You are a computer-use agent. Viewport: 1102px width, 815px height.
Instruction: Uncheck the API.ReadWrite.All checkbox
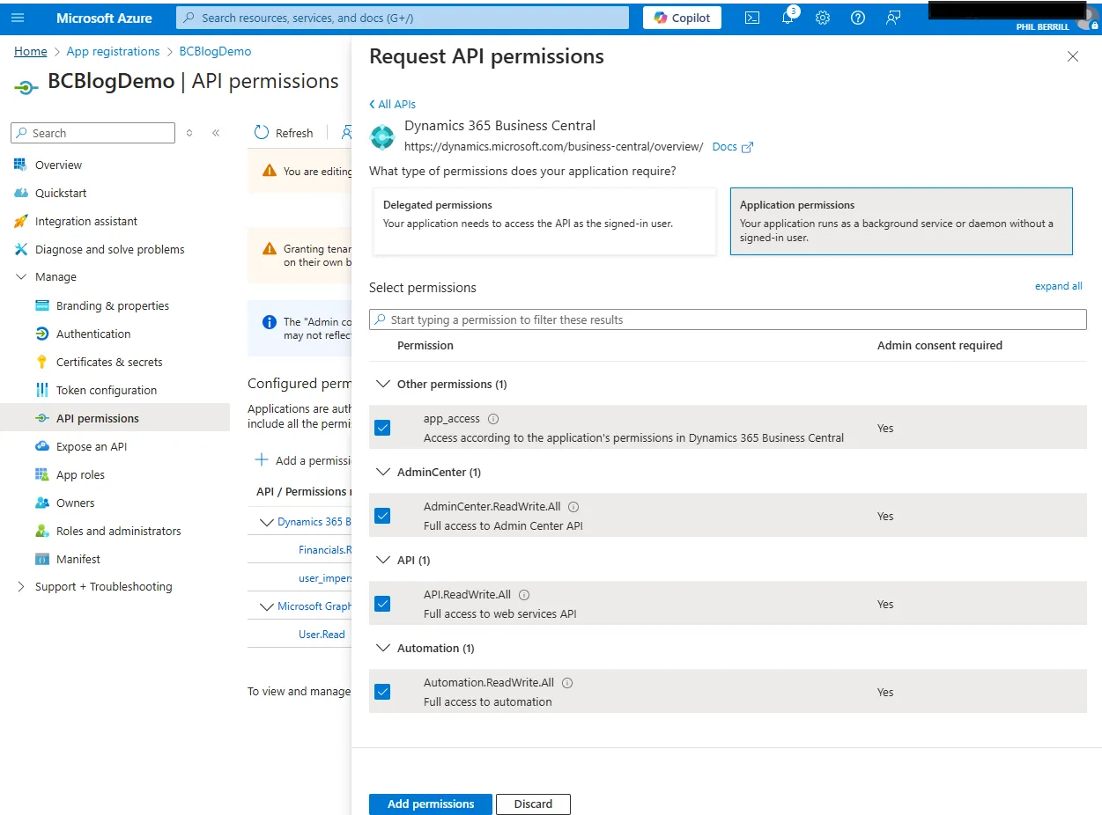(382, 604)
